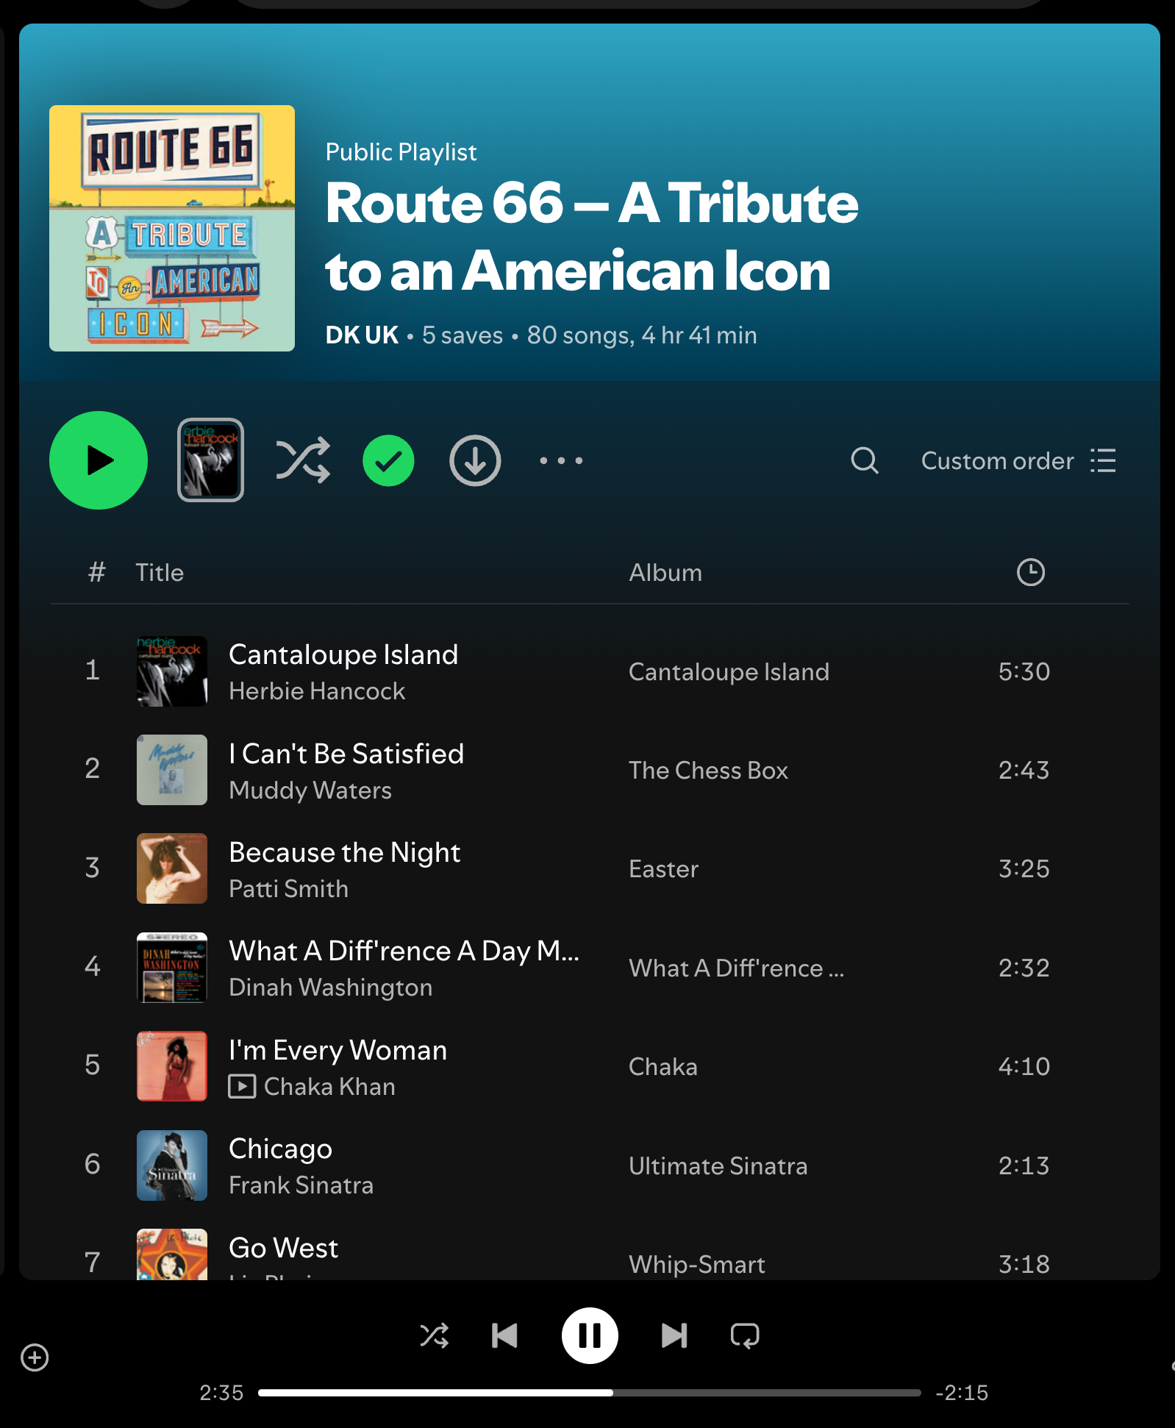Sort by the Title column header
1175x1428 pixels.
[160, 572]
